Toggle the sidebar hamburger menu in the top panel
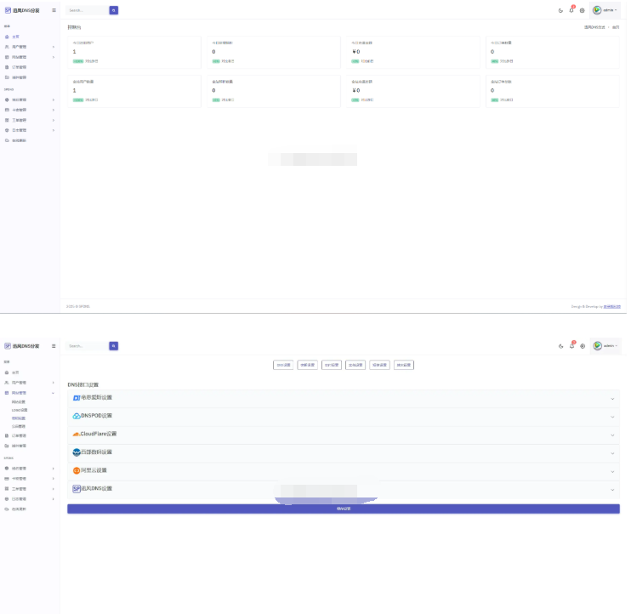 pos(54,10)
